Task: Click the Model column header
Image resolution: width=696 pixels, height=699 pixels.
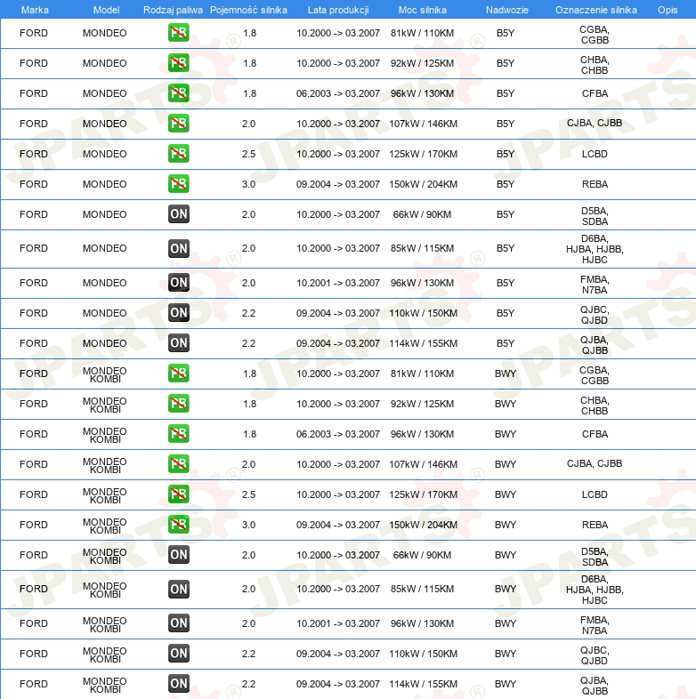Action: [106, 10]
